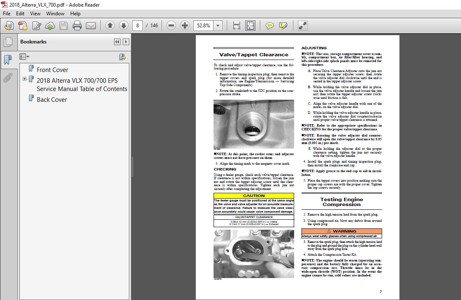
Task: Click the zoom percentage field 52.8%
Action: click(204, 26)
